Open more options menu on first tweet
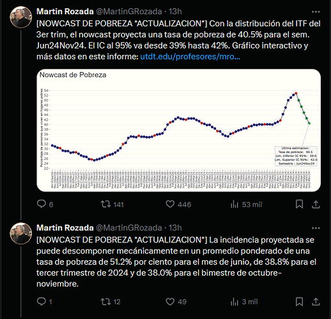This screenshot has height=319, width=331. 316,11
